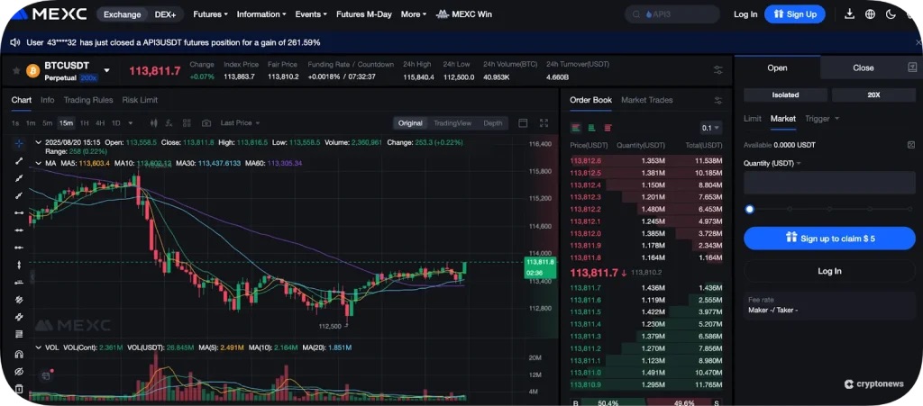923x406 pixels.
Task: Click the quantity percentage slider handle
Action: (749, 209)
